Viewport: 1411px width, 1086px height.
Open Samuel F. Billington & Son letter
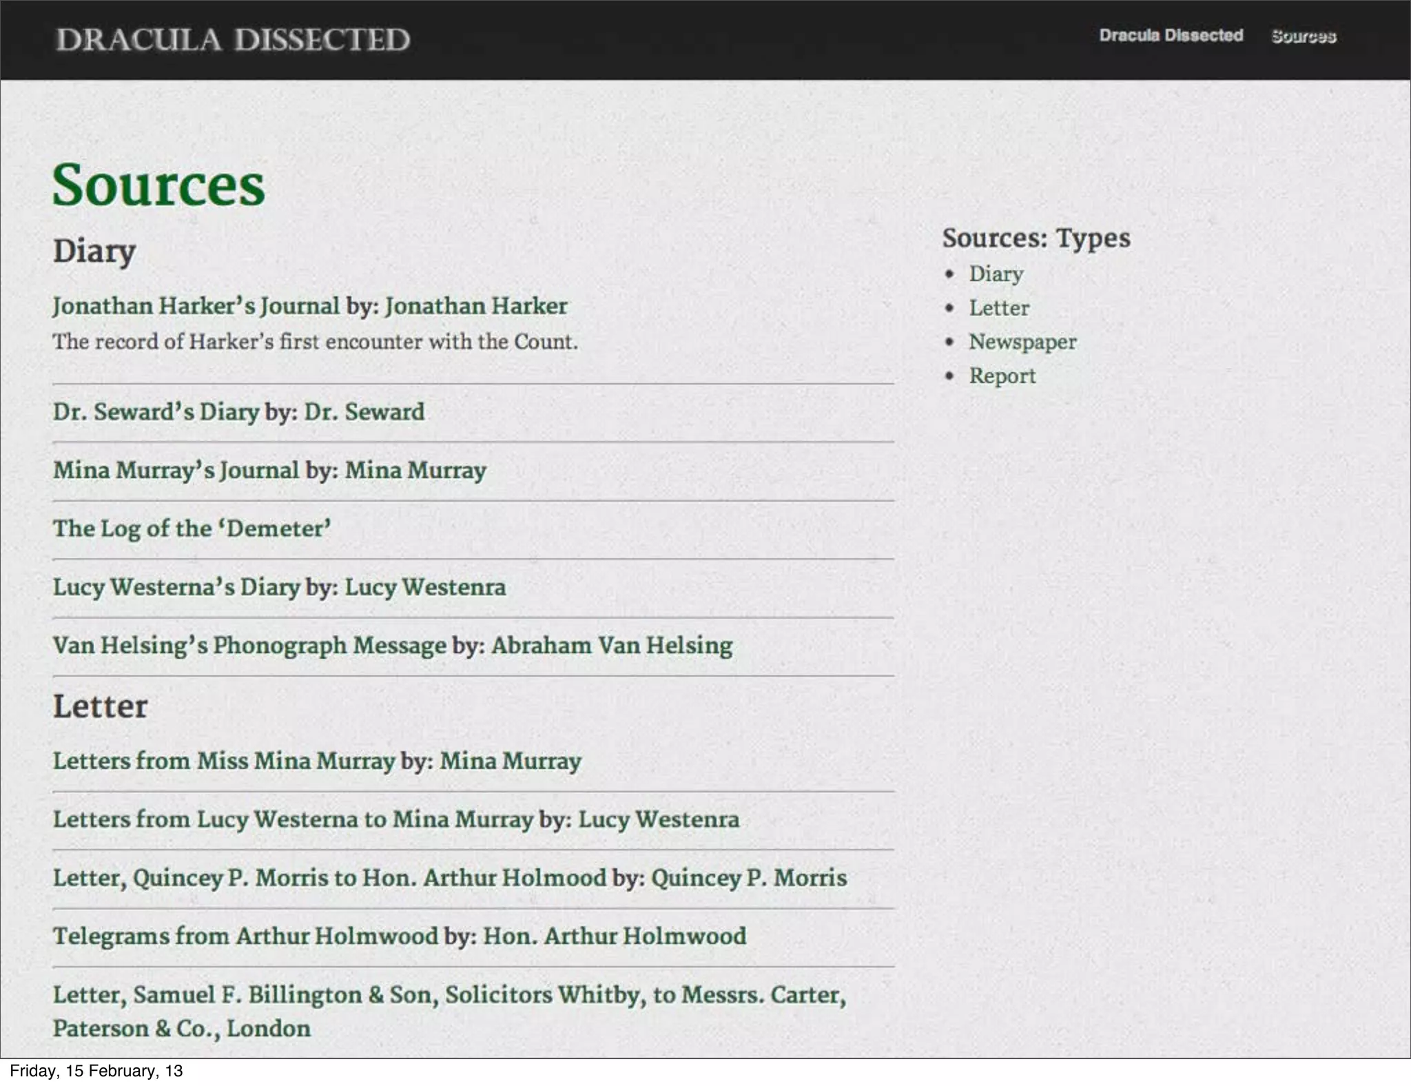pos(449,995)
